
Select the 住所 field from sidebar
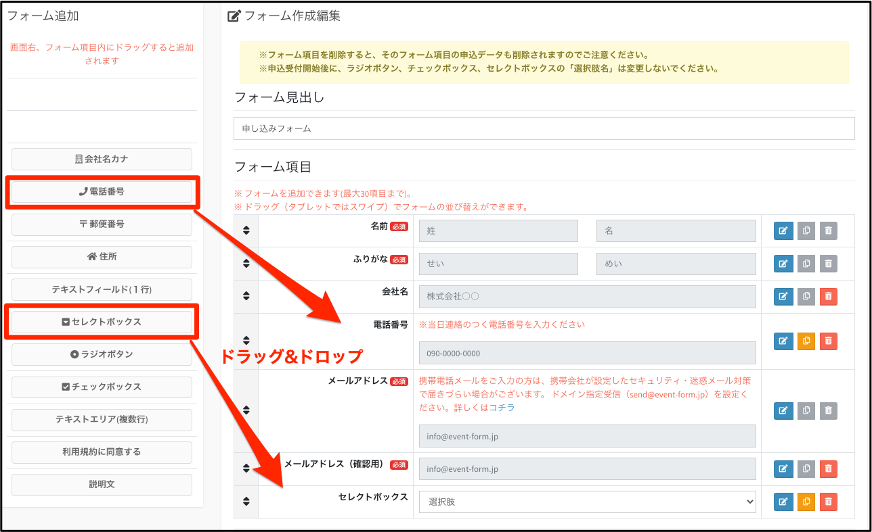tap(102, 257)
